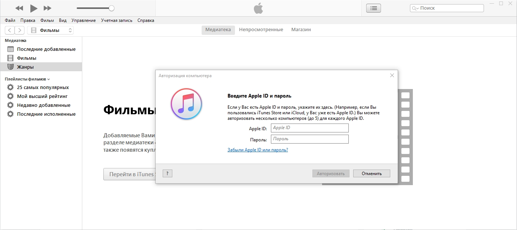Click the volume slider knob
The height and width of the screenshot is (230, 517).
tap(112, 8)
